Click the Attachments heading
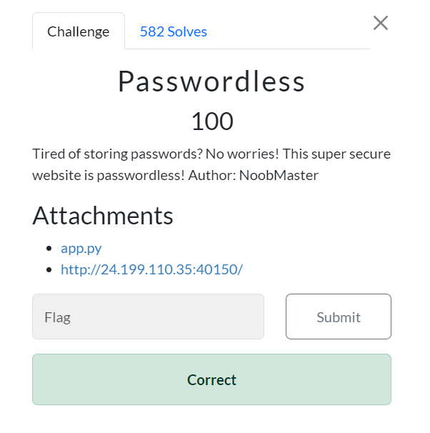The height and width of the screenshot is (433, 430). (103, 215)
